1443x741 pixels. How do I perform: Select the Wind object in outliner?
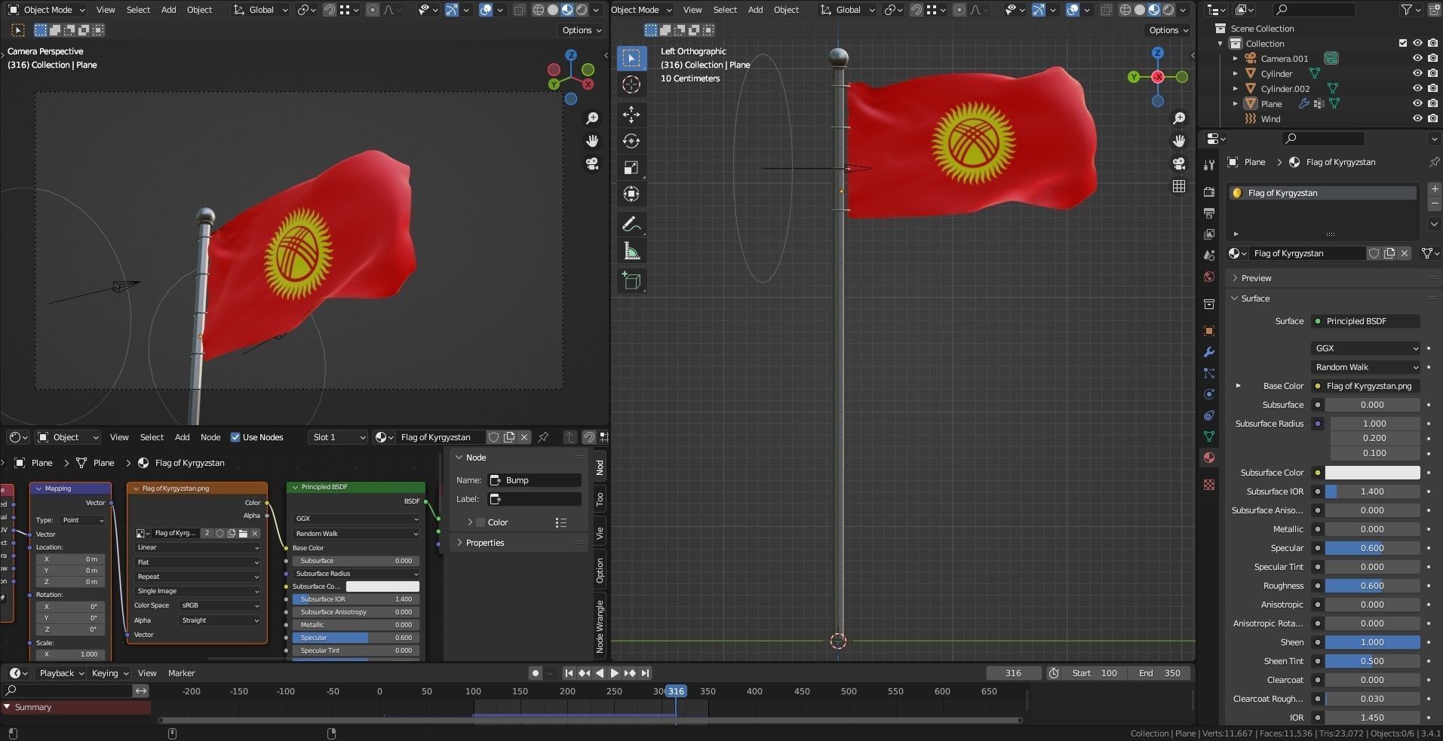point(1271,119)
